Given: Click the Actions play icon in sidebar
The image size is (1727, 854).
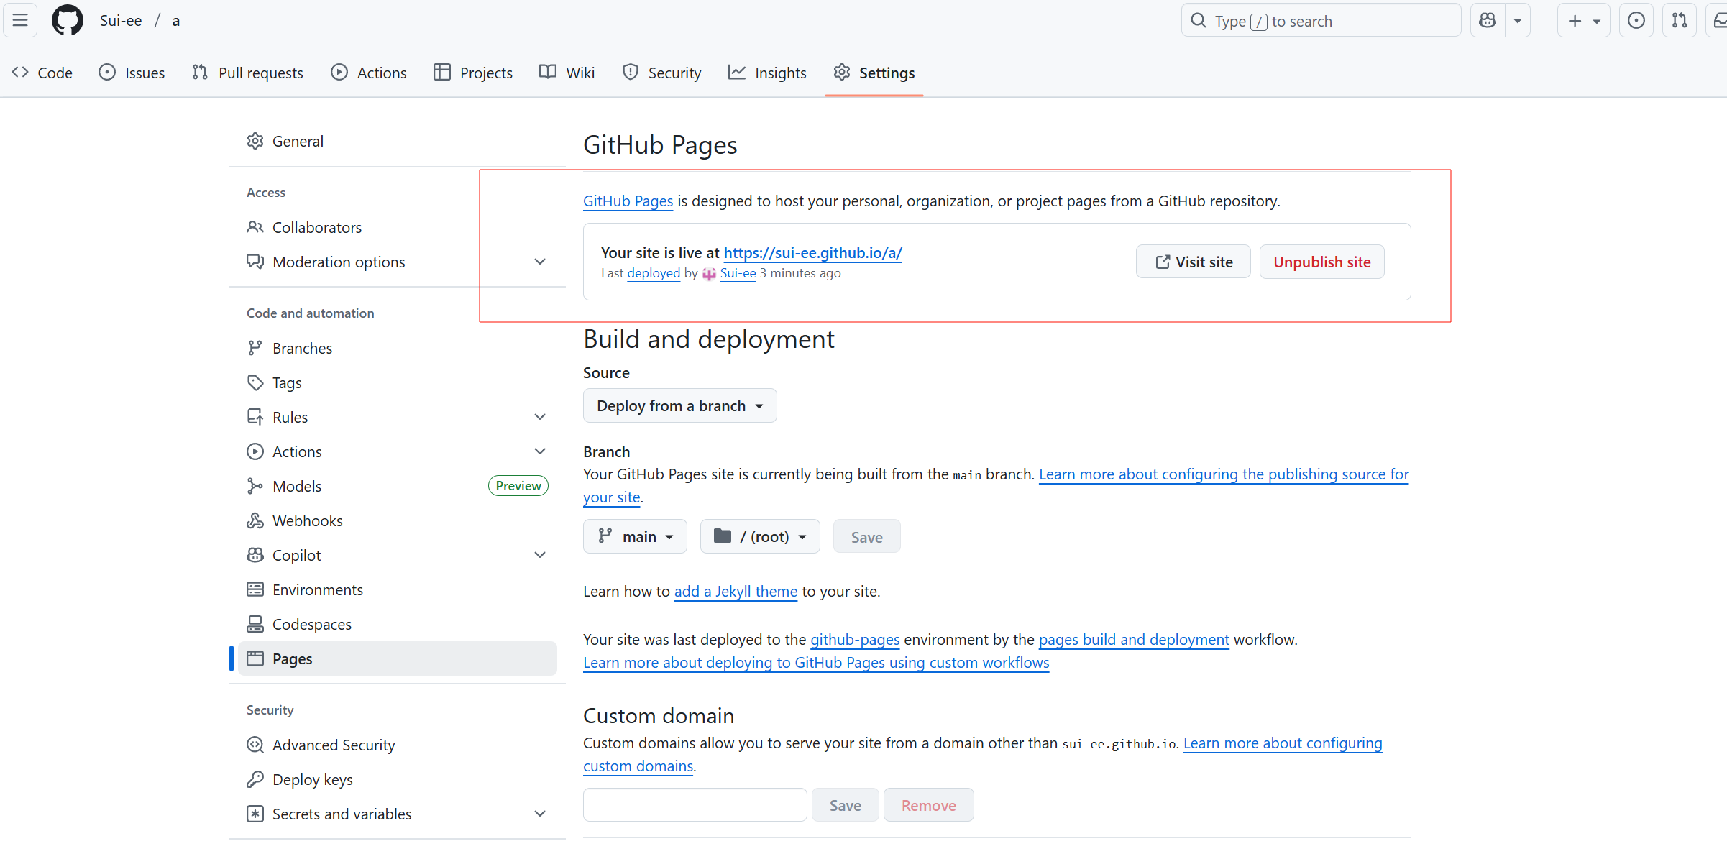Looking at the screenshot, I should (x=255, y=451).
